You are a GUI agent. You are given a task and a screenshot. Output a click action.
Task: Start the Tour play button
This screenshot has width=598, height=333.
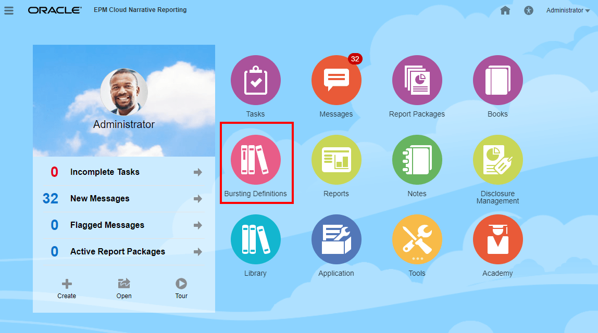(181, 289)
